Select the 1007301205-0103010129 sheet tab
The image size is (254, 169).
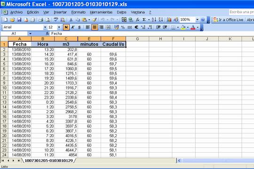pyautogui.click(x=48, y=161)
